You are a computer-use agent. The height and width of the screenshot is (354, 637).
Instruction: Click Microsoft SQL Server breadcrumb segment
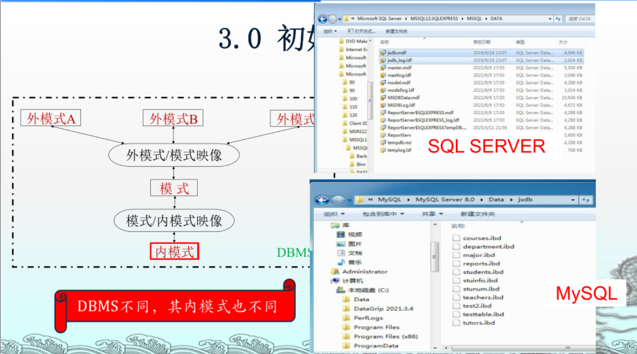click(379, 19)
